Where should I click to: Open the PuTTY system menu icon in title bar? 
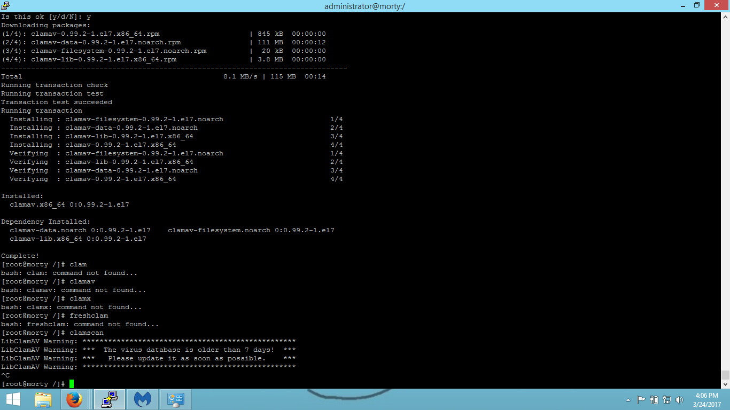point(5,5)
